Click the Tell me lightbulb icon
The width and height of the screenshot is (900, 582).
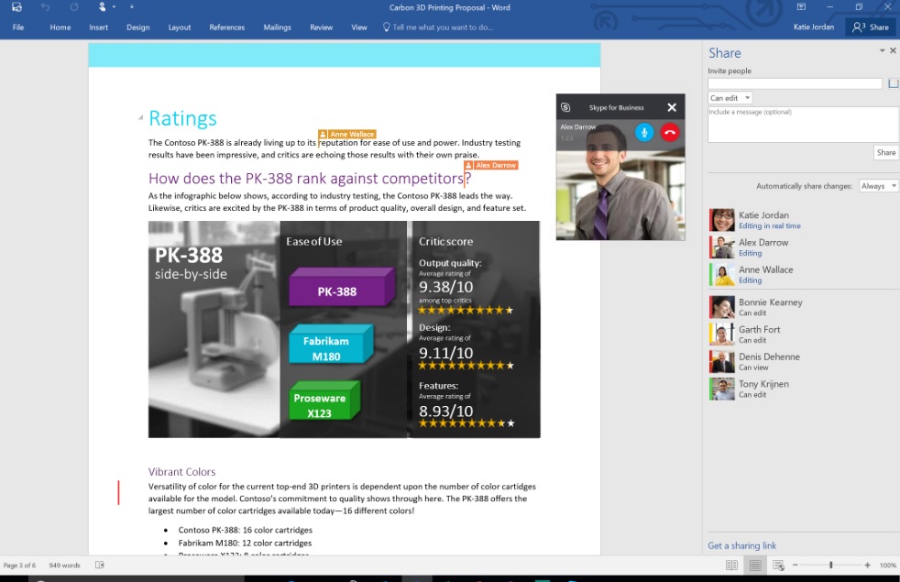[386, 27]
